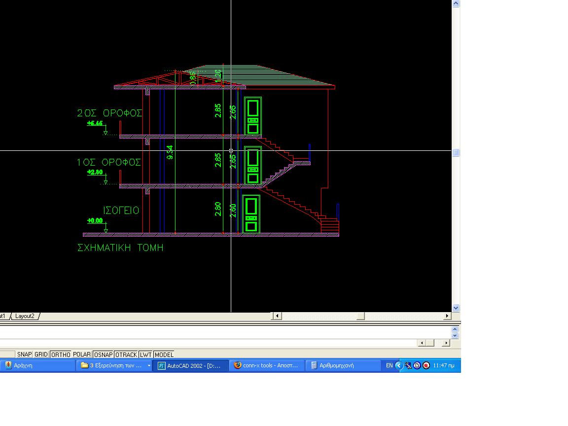Click the 11:47 πμ system clock
Viewport: 568px width, 426px height.
[x=444, y=365]
